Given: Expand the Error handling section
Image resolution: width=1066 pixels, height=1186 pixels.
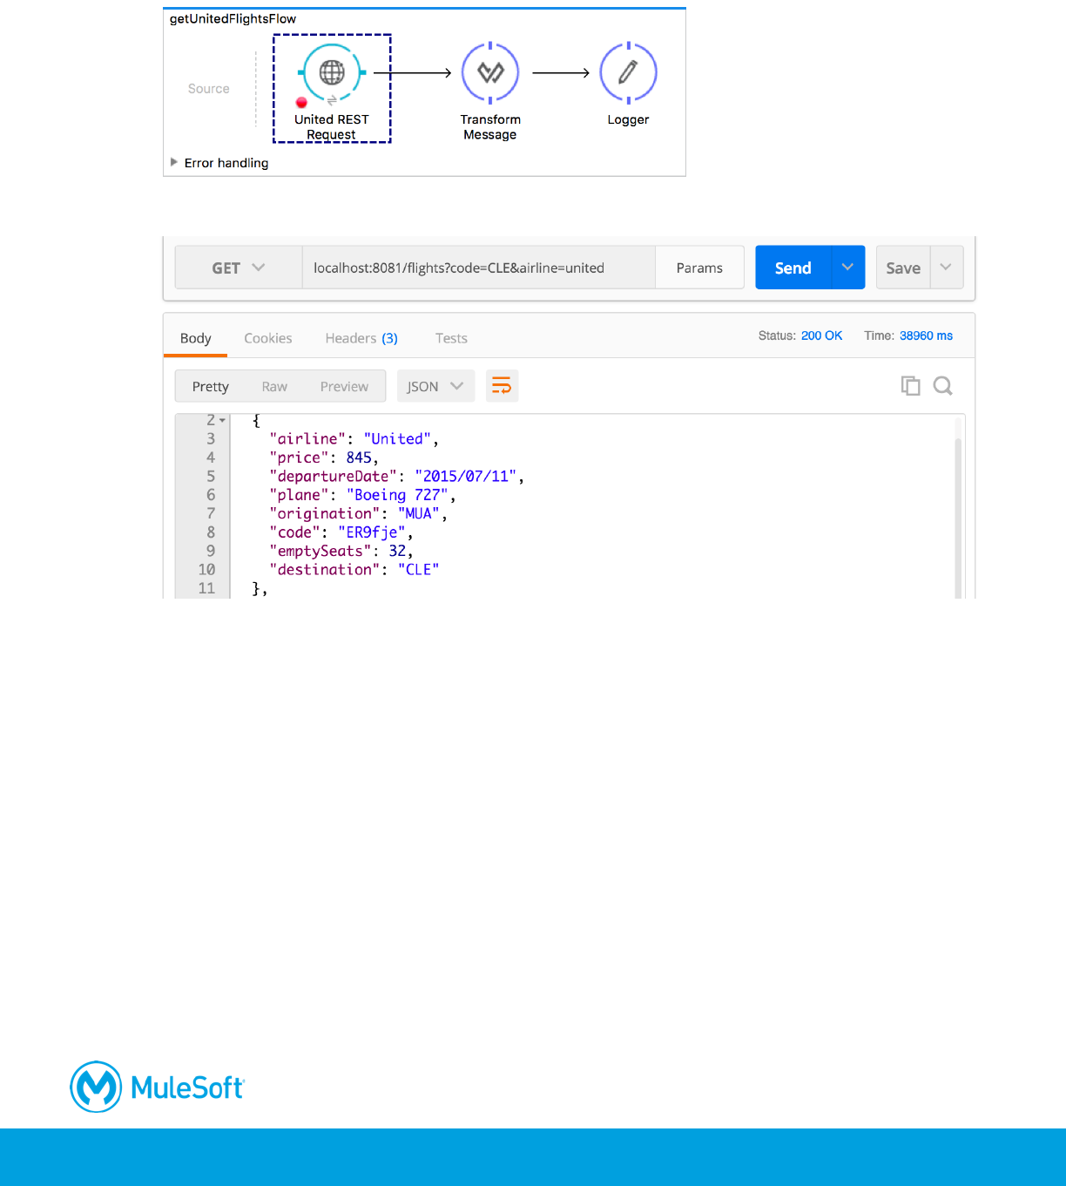Looking at the screenshot, I should click(x=174, y=162).
